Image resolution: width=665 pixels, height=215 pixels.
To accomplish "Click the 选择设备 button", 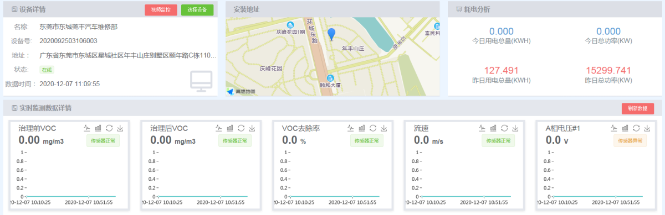I will [197, 10].
